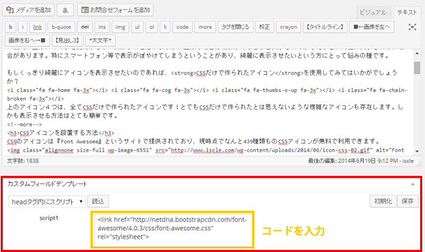Insert 【見出し3】 heading tag
This screenshot has width=425, height=252.
[67, 40]
